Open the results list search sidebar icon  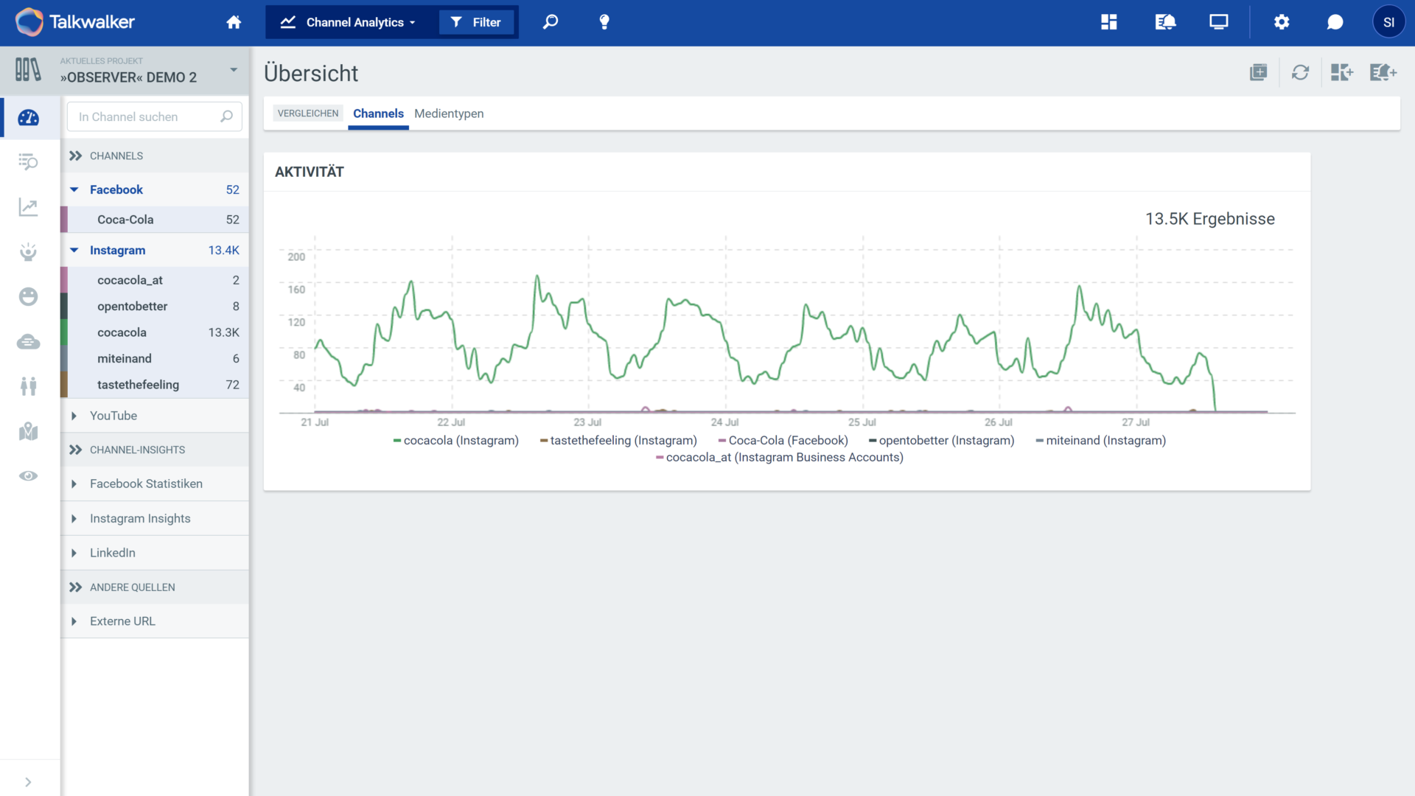[x=28, y=162]
